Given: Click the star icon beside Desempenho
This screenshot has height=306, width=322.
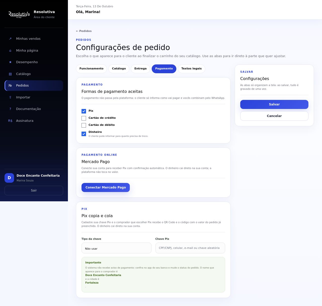Looking at the screenshot, I should tap(10, 62).
